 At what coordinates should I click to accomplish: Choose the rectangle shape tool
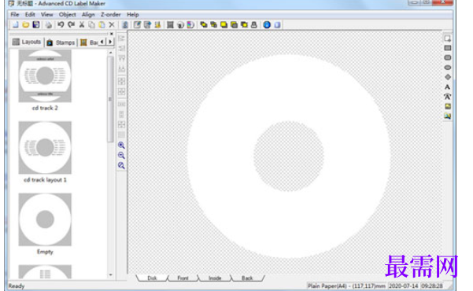[448, 48]
